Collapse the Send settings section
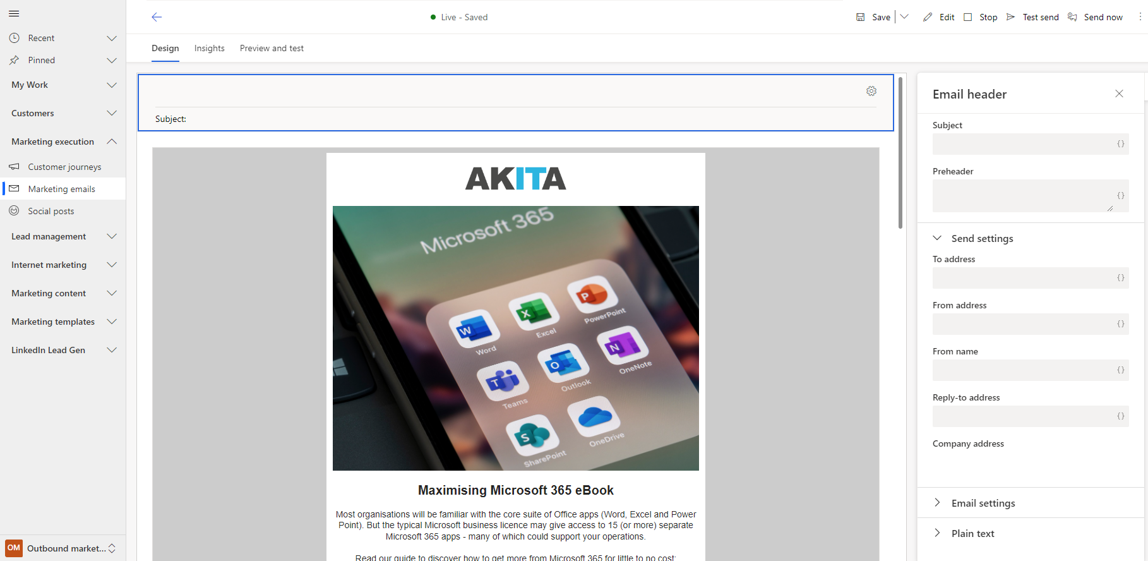This screenshot has width=1148, height=561. (937, 238)
